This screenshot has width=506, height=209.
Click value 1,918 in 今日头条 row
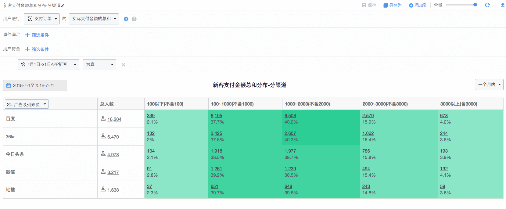click(217, 151)
